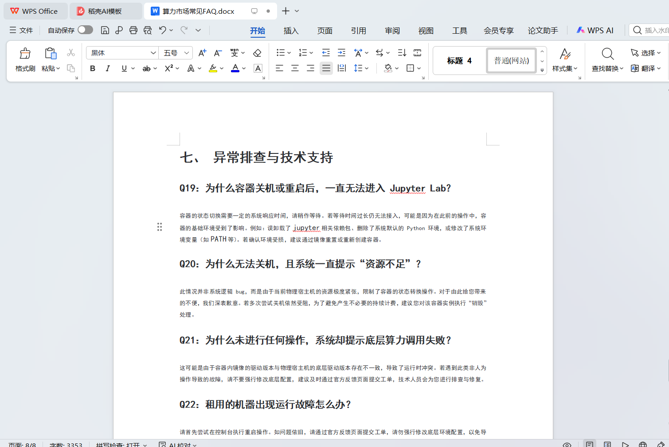Open the highlight color yellow swatch
Screen dimensions: 669x447
[x=213, y=68]
